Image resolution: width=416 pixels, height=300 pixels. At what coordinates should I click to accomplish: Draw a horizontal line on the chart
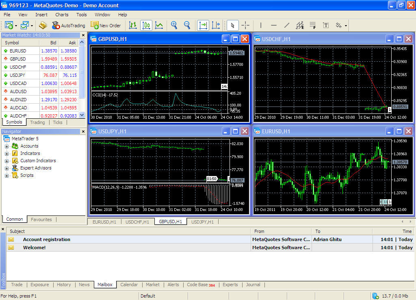click(274, 25)
